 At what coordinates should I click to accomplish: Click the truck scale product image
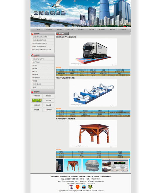click(93, 52)
